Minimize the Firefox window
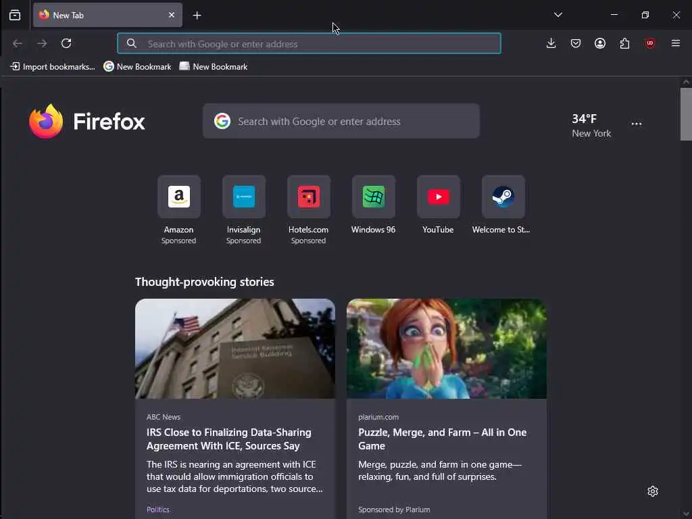 (614, 15)
